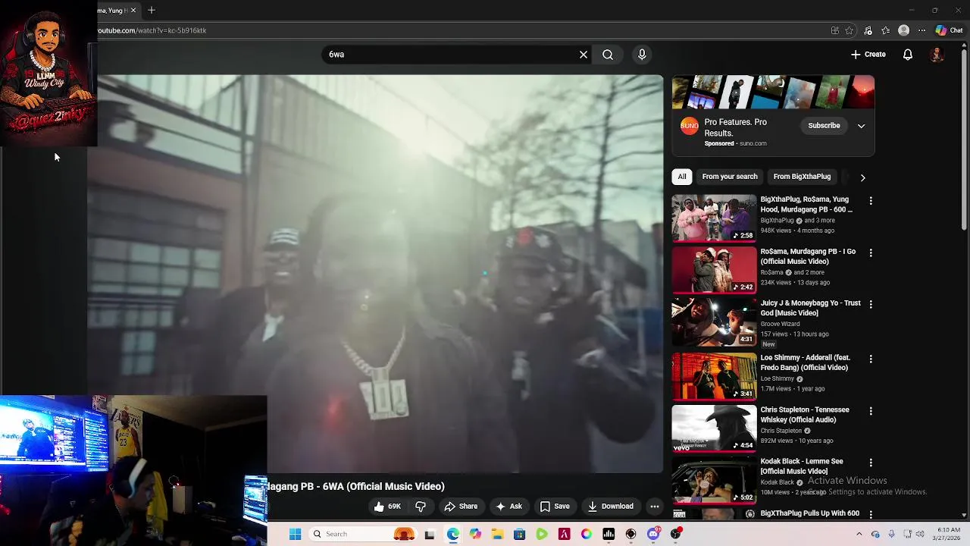The width and height of the screenshot is (970, 546).
Task: Open Chris Stapleton Tennessee Whiskey thumbnail
Action: click(714, 428)
